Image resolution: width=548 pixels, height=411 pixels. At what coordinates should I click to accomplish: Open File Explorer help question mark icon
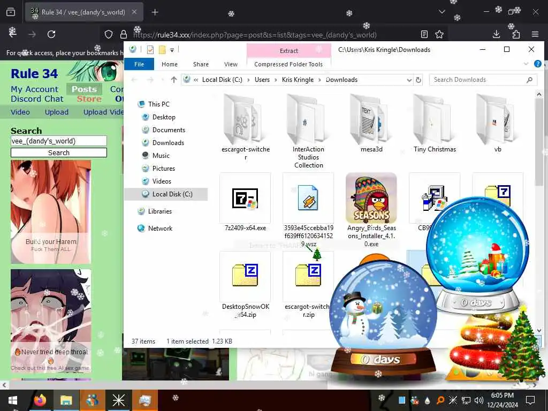537,64
